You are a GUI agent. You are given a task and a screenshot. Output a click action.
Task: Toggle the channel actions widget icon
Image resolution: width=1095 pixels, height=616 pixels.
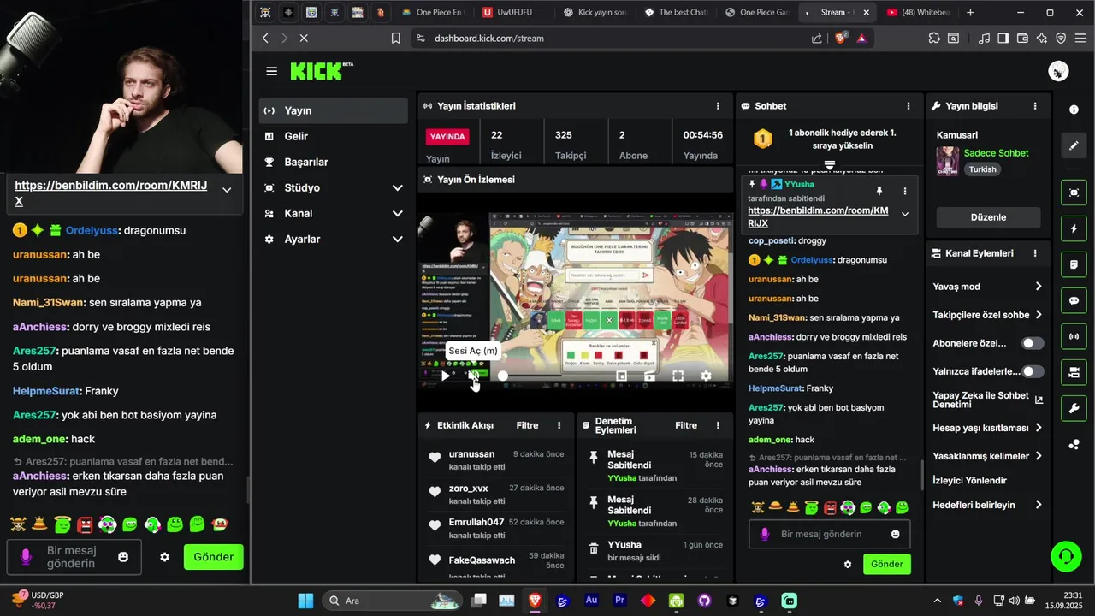tap(1074, 373)
